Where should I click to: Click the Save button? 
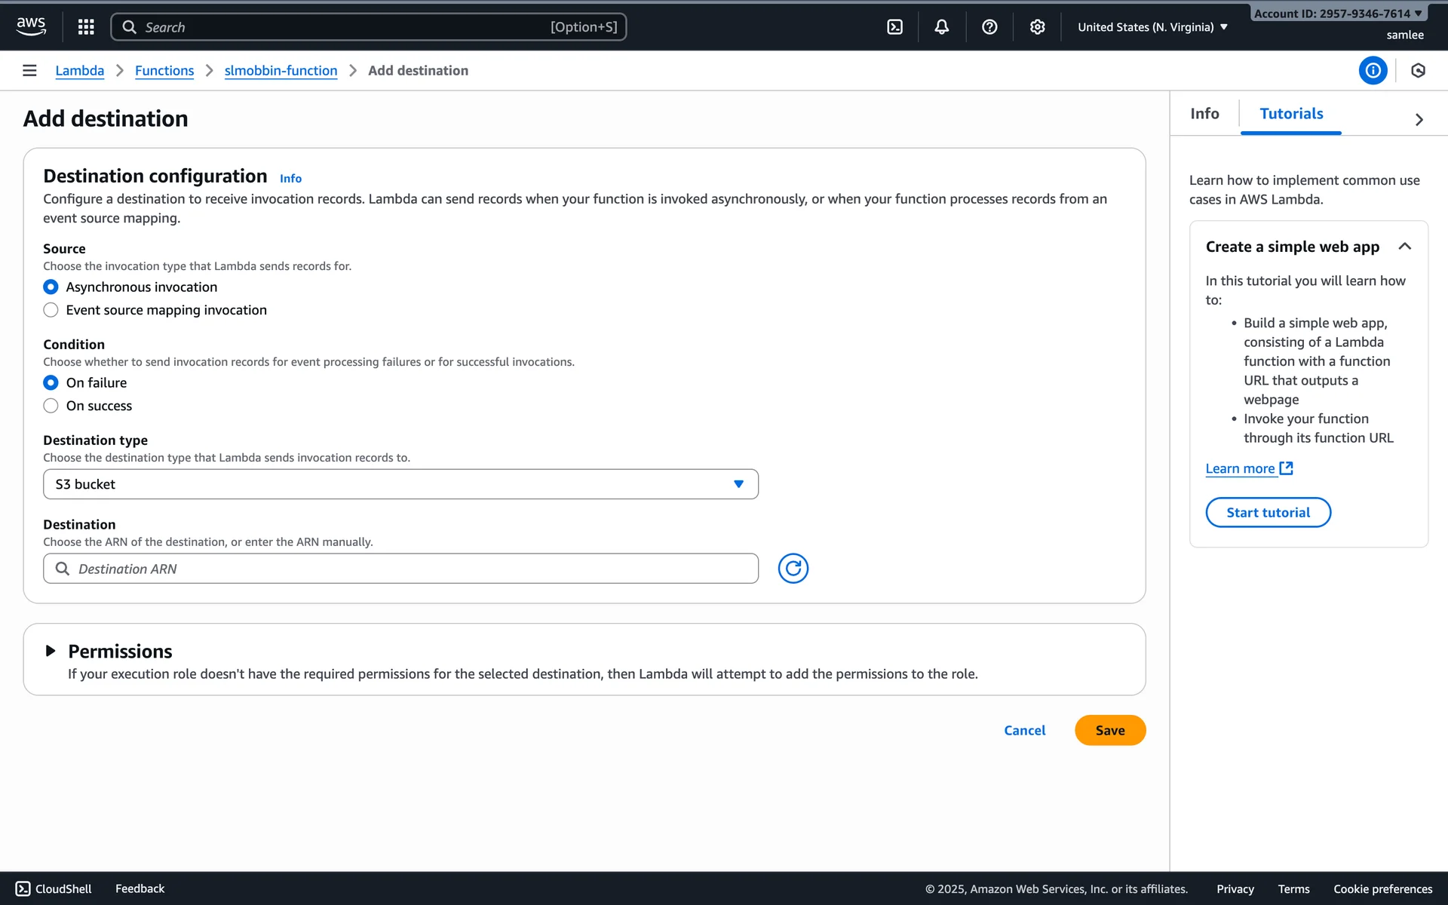[1109, 730]
